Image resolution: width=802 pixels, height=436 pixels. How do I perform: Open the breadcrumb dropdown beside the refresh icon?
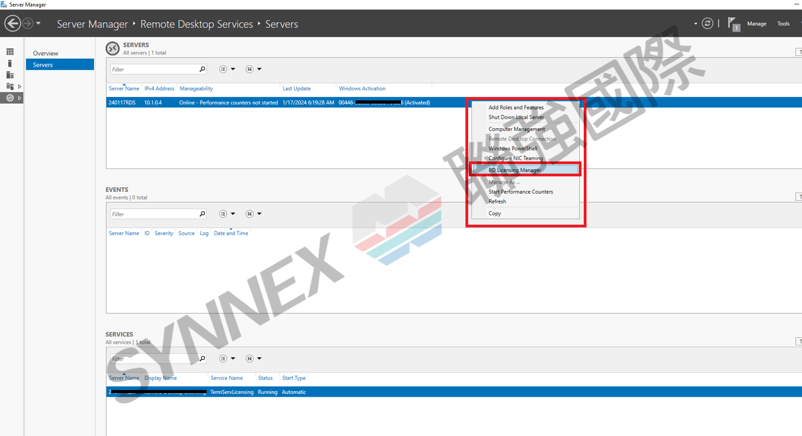pos(695,24)
